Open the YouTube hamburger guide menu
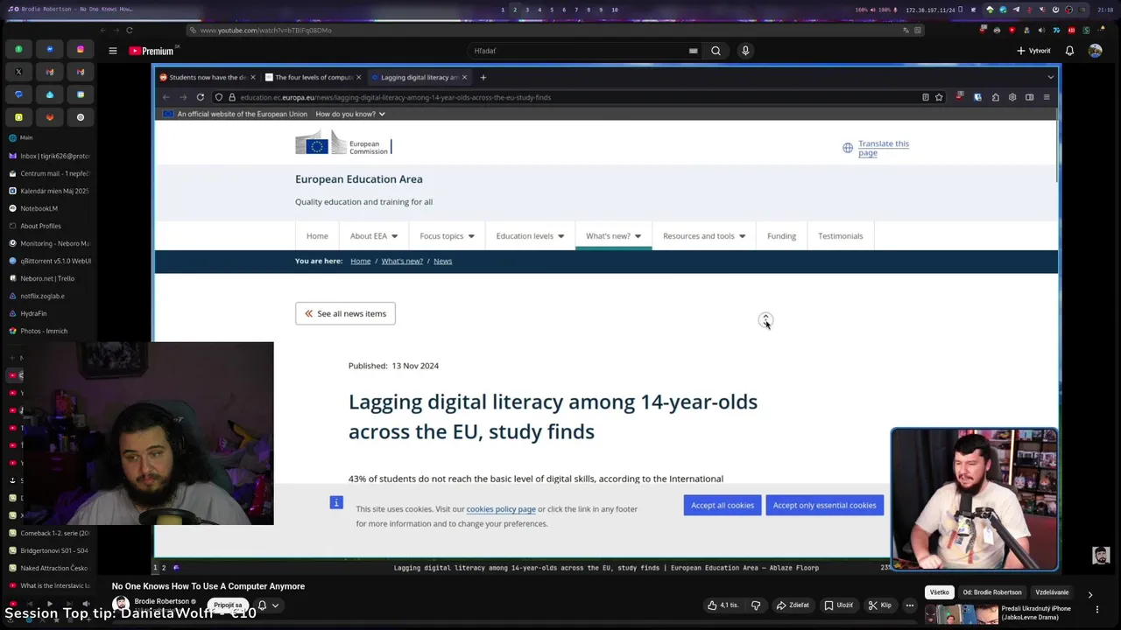The height and width of the screenshot is (630, 1121). click(x=112, y=51)
